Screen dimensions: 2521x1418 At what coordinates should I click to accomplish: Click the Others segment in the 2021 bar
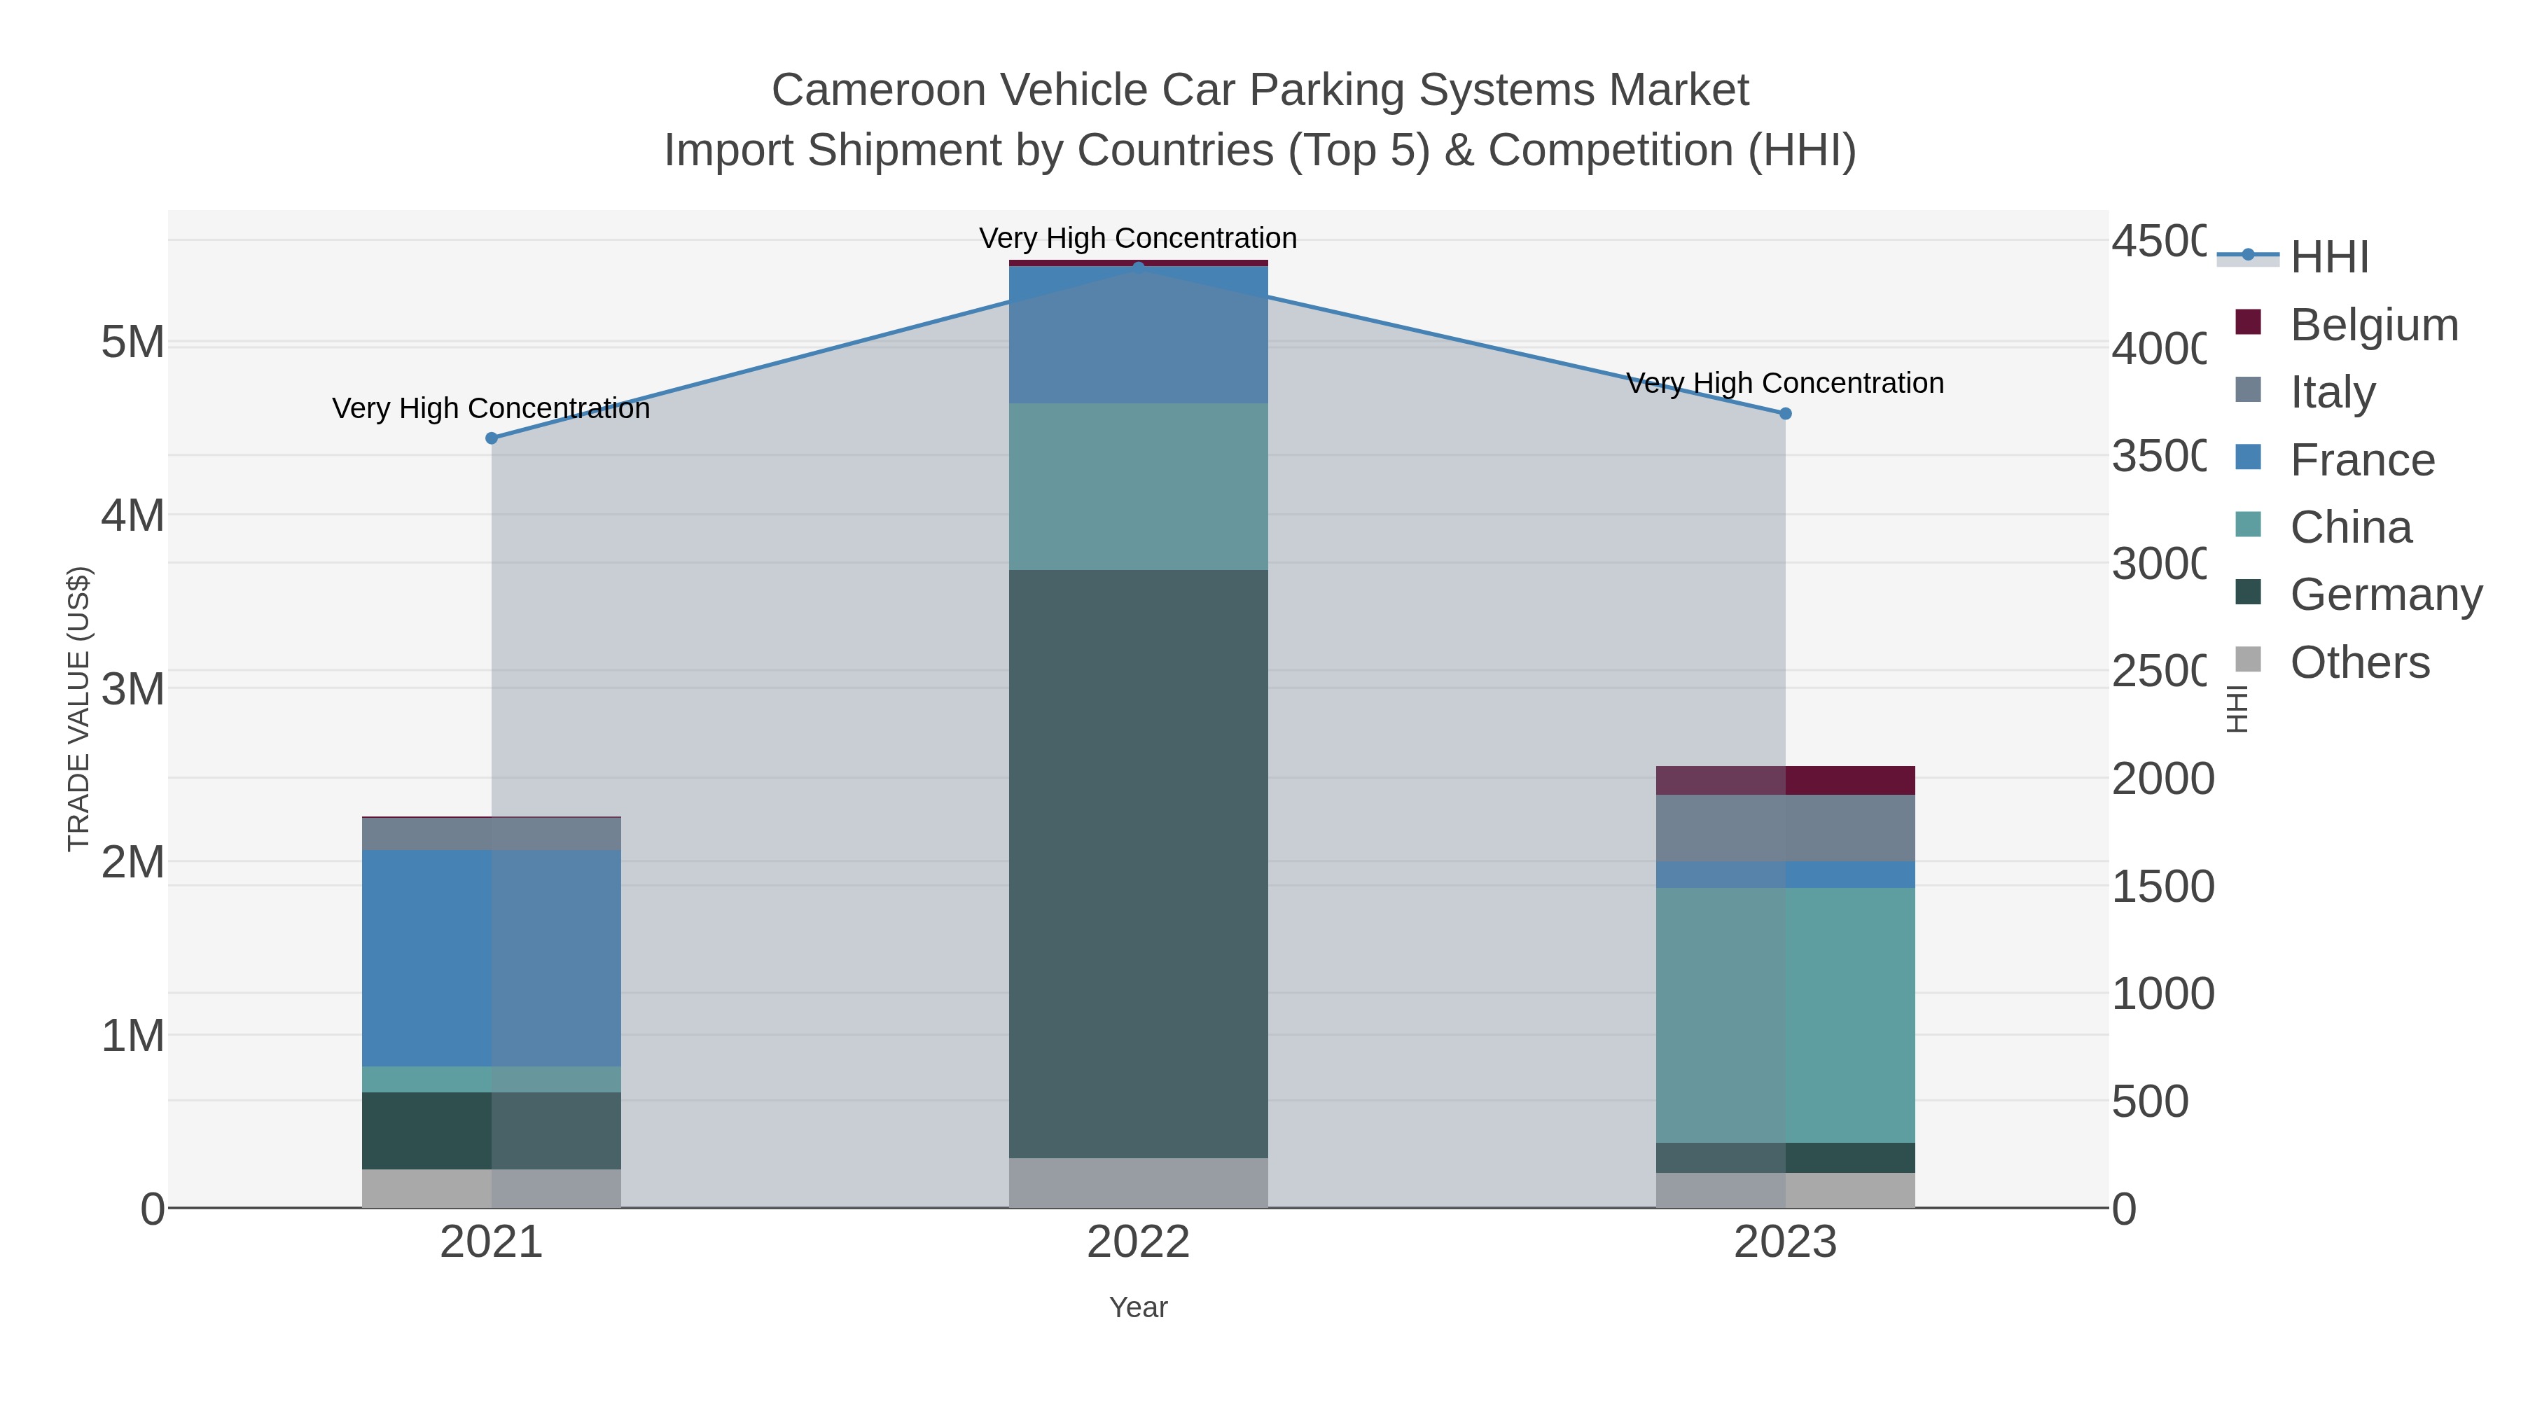click(x=492, y=1188)
